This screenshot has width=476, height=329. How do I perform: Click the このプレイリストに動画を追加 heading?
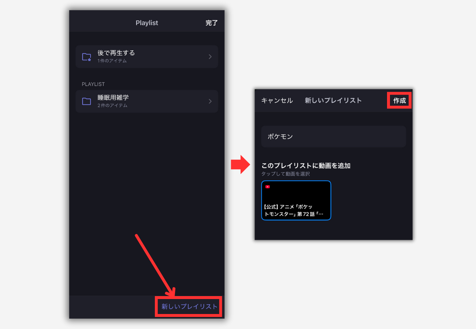[x=306, y=165]
